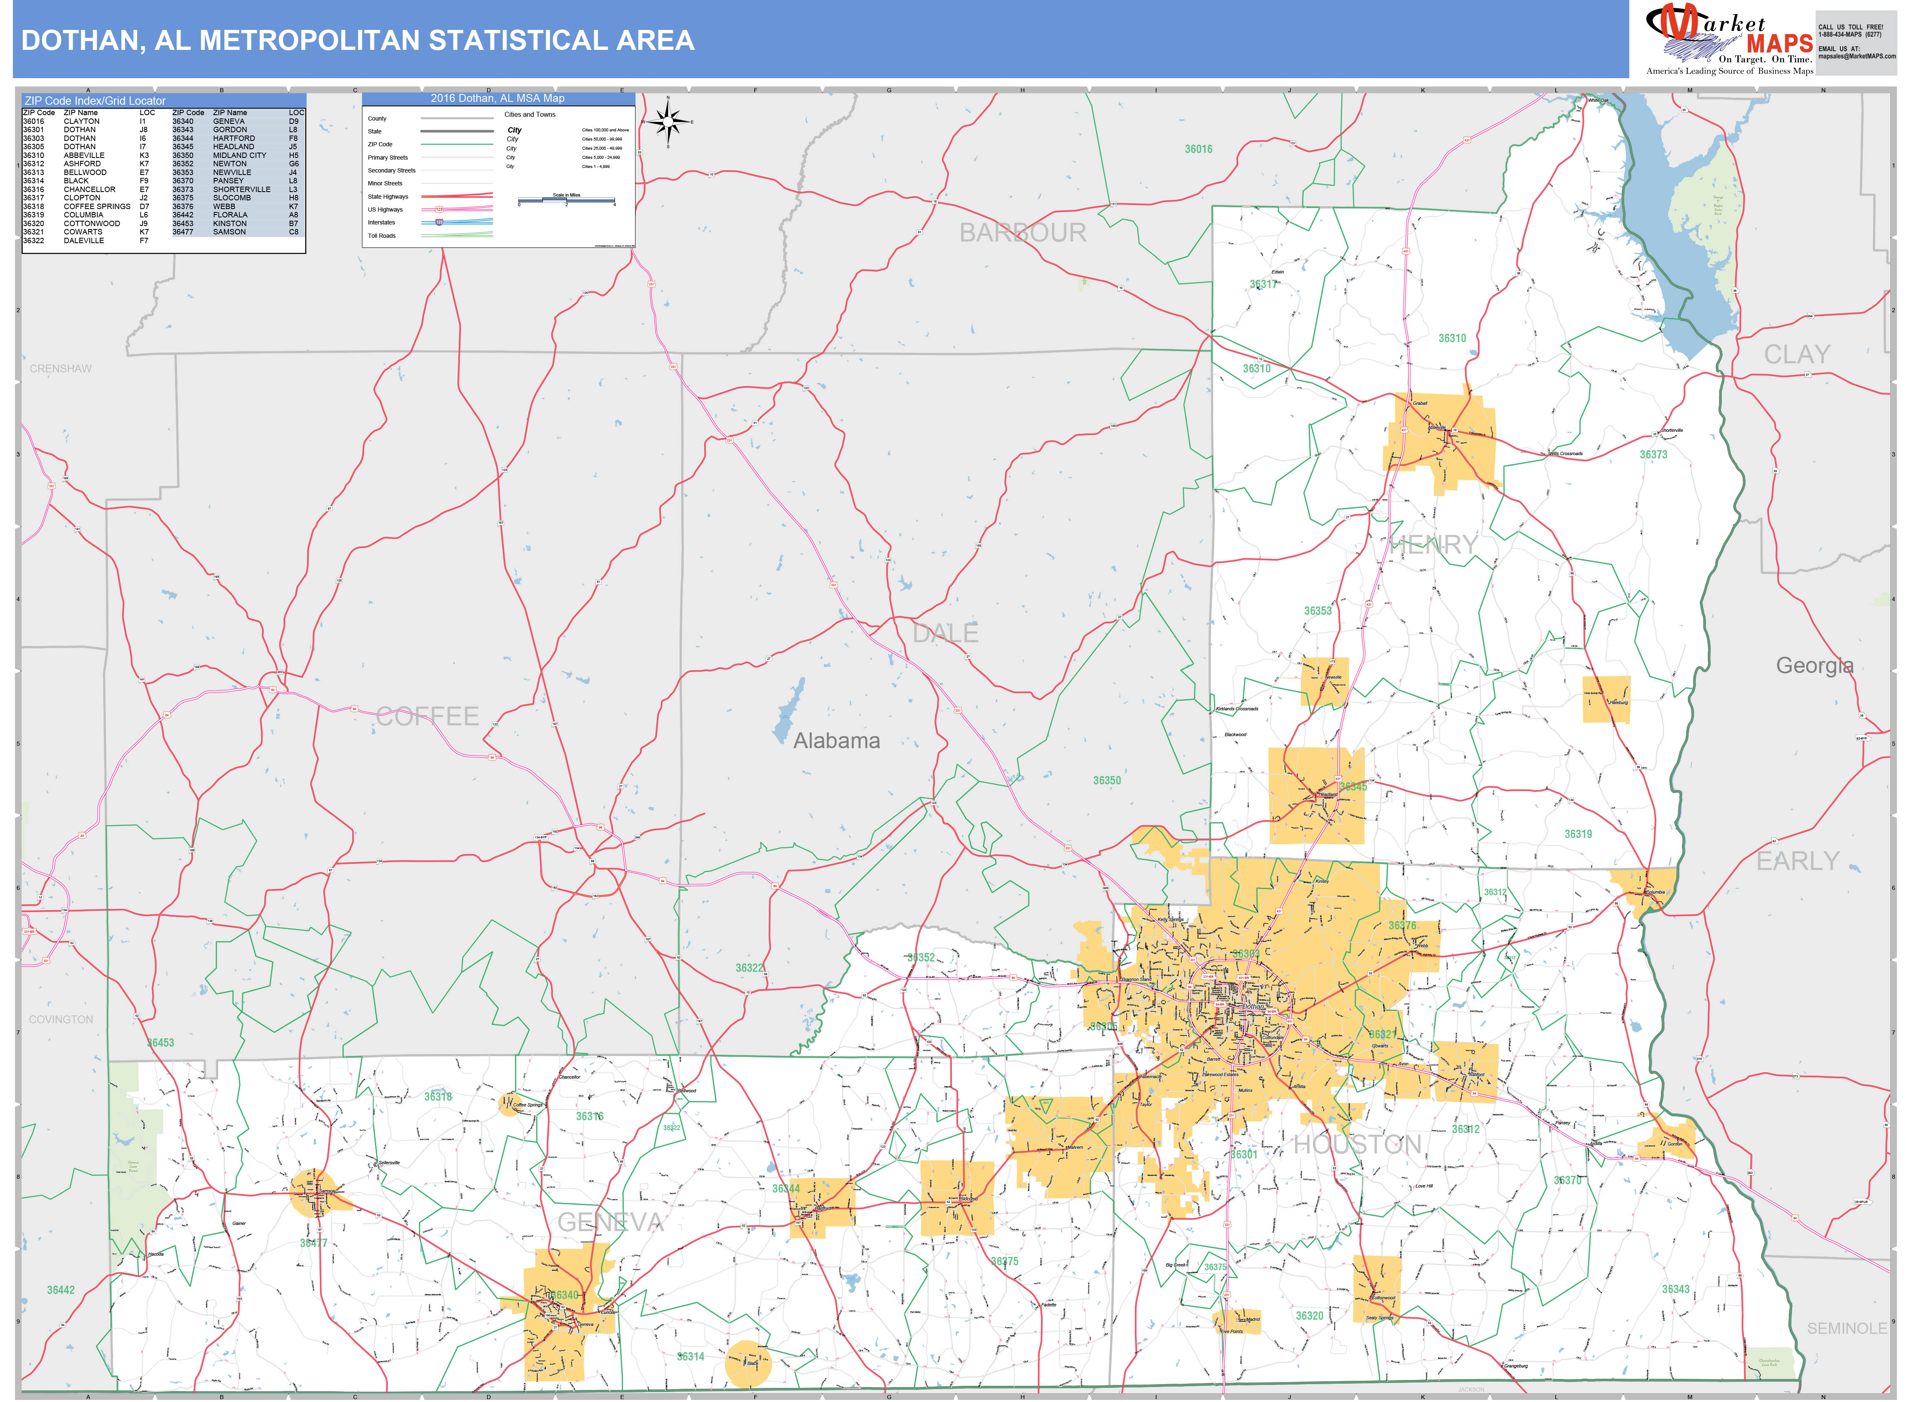Expand the 2016 Dothan, AL MSA Map legend
This screenshot has width=1906, height=1402.
point(499,99)
